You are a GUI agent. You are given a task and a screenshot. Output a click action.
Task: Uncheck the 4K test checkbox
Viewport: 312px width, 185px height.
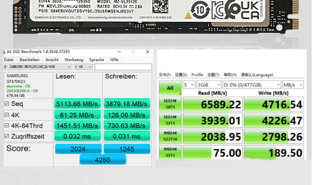click(x=7, y=115)
